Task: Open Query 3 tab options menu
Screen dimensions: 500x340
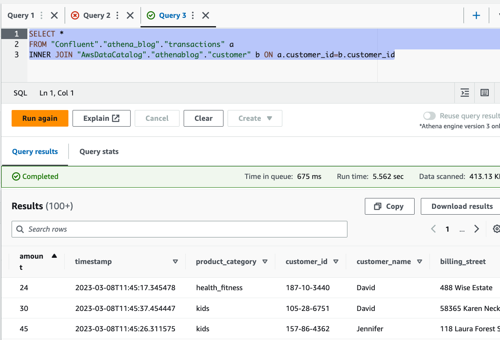Action: [193, 16]
